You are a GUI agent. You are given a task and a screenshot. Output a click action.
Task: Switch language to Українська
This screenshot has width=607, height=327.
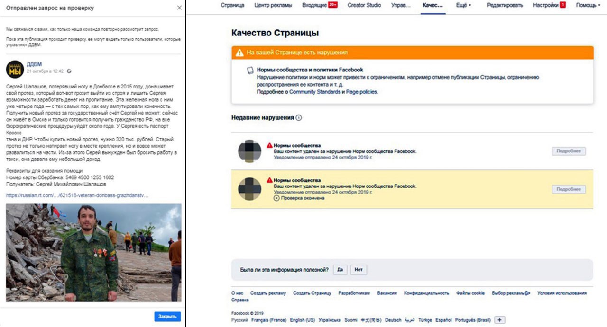[330, 320]
